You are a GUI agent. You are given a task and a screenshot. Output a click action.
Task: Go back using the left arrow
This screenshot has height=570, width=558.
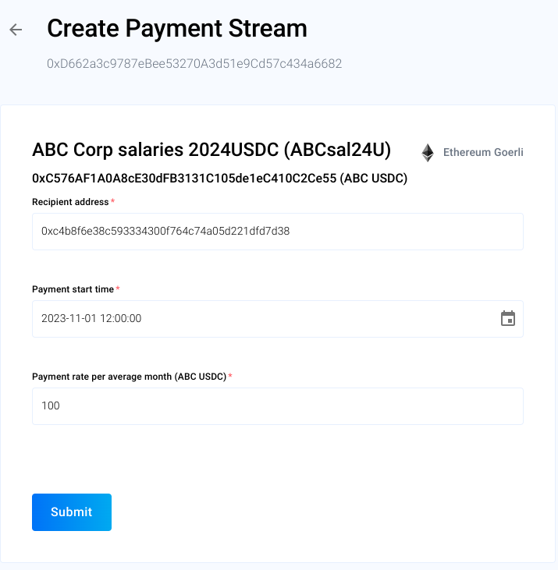[x=16, y=30]
